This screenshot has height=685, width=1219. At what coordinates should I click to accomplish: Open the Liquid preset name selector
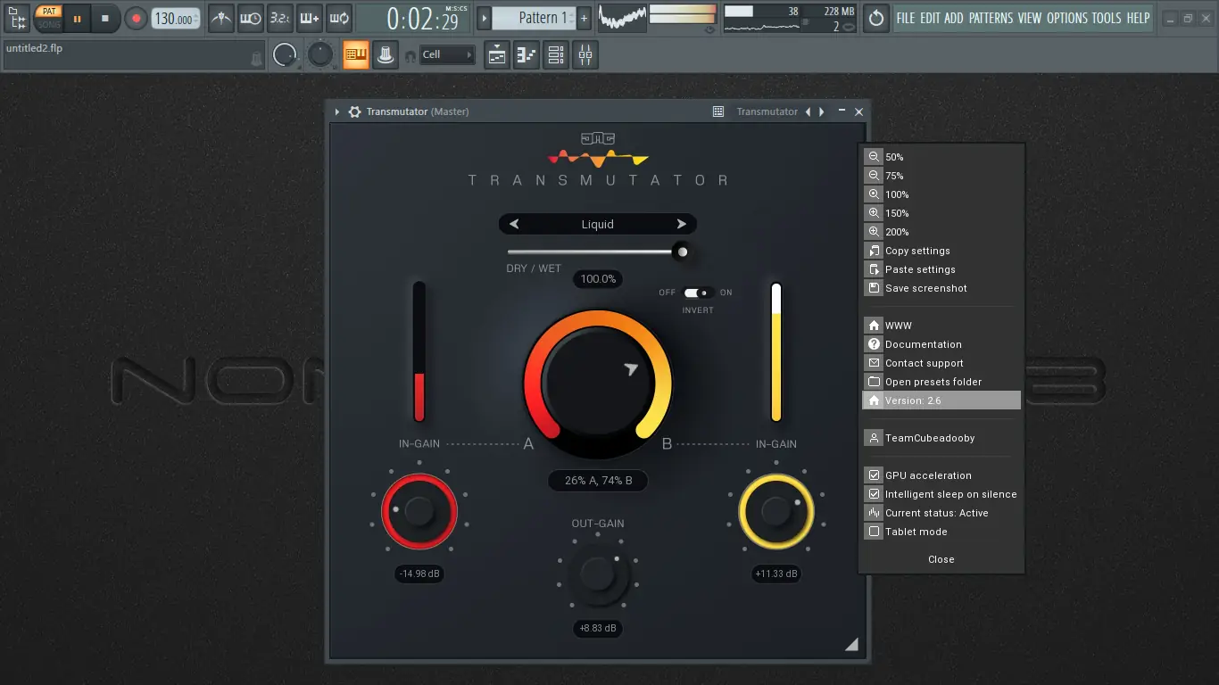pyautogui.click(x=598, y=224)
